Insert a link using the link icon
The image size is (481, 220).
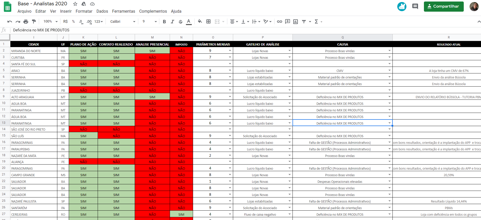point(279,22)
